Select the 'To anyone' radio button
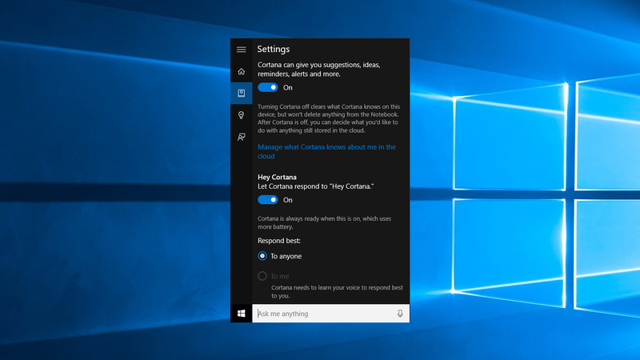Image resolution: width=640 pixels, height=360 pixels. (x=262, y=256)
